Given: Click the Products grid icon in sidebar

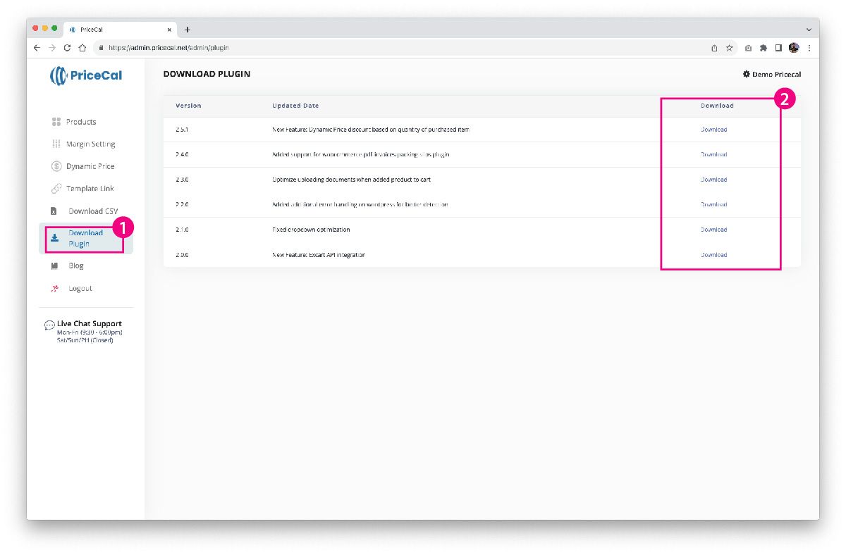Looking at the screenshot, I should 56,122.
